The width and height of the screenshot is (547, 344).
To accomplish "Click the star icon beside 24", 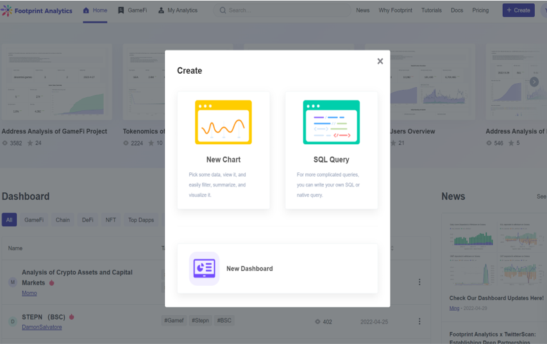I will tap(30, 143).
